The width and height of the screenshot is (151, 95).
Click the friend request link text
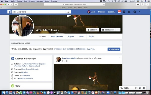point(74,49)
